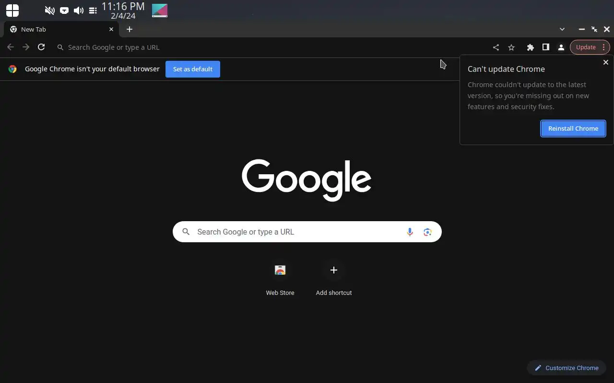
Task: Search by image with Lens icon
Action: 427,232
